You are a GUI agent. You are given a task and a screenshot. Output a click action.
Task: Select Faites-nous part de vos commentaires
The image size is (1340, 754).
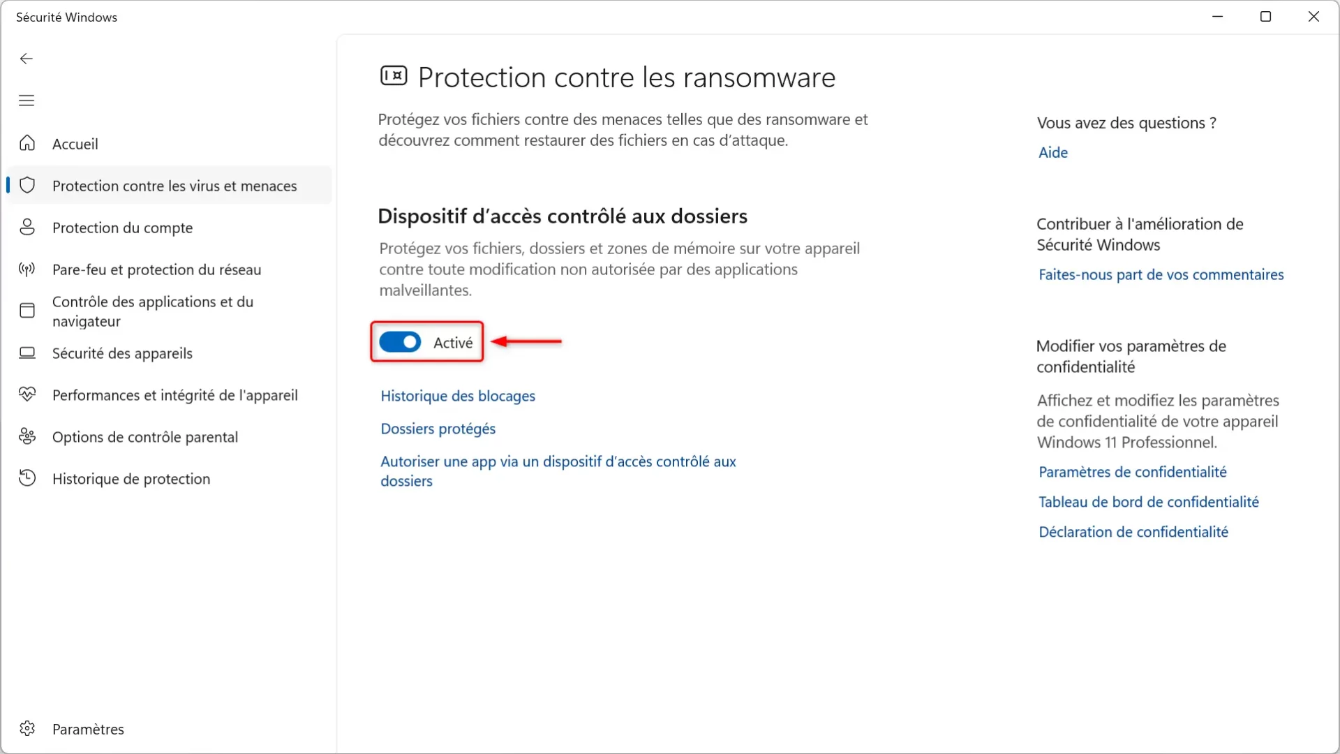pyautogui.click(x=1161, y=274)
